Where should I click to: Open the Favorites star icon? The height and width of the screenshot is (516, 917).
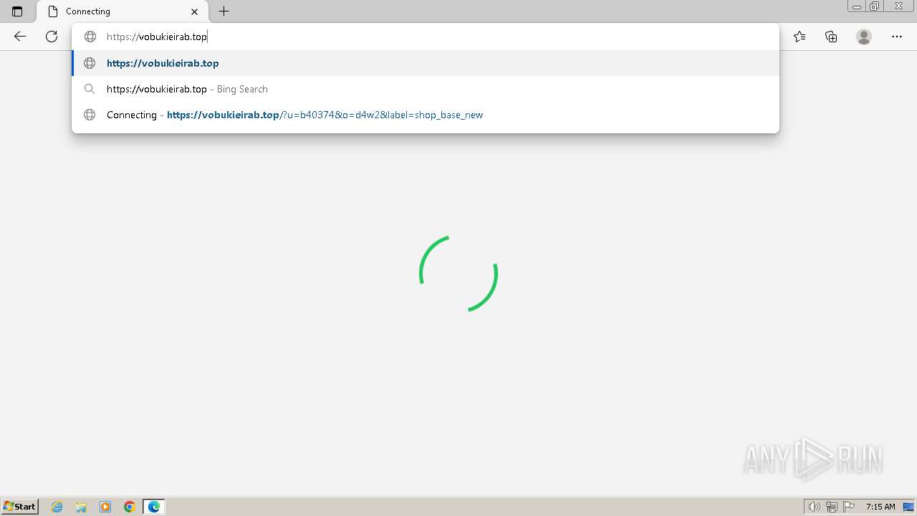800,37
